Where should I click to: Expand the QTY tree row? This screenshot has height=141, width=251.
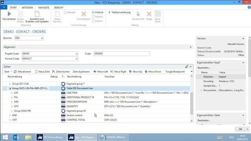coord(12,106)
